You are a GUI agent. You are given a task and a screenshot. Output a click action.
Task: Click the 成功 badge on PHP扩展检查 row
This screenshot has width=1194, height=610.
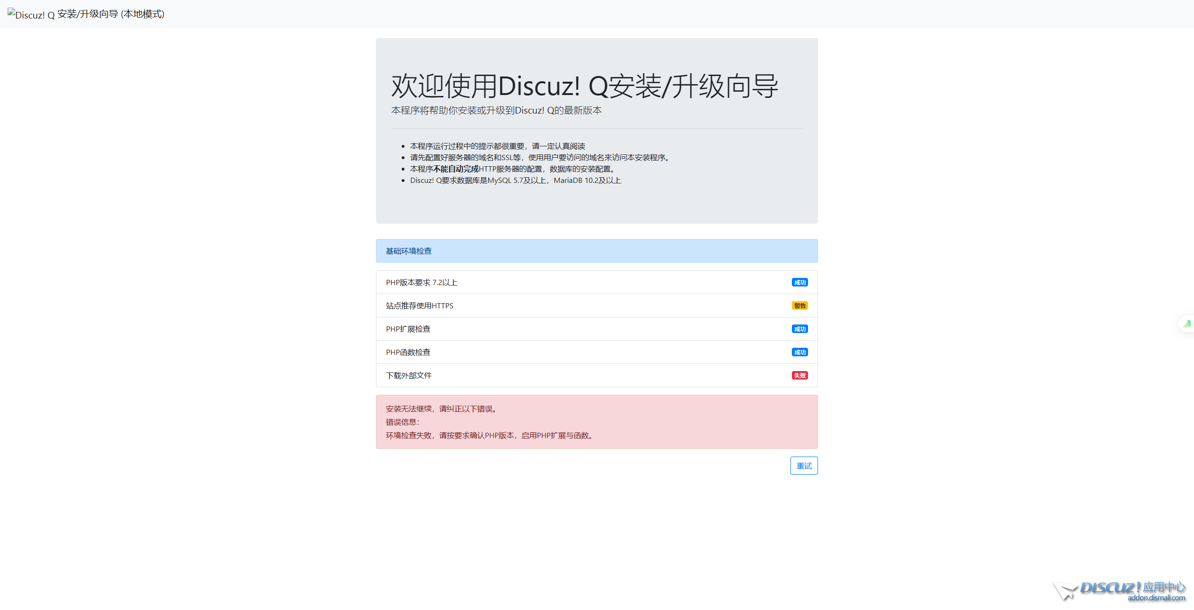click(x=800, y=329)
